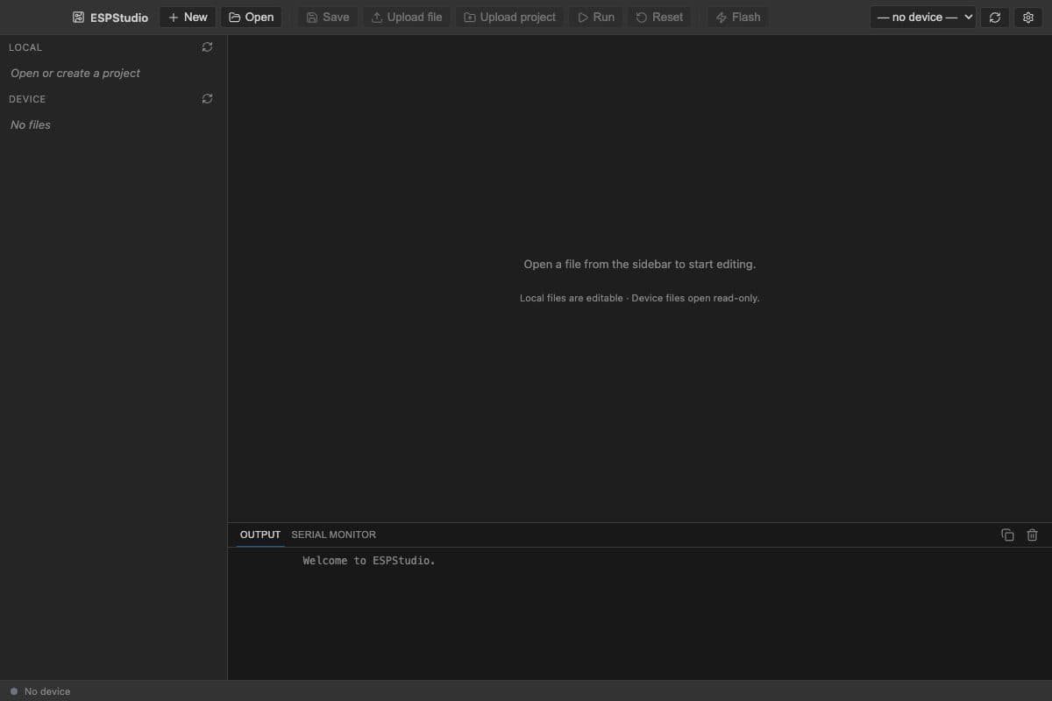Save the current file
Screen dimensions: 1052x701
(328, 18)
